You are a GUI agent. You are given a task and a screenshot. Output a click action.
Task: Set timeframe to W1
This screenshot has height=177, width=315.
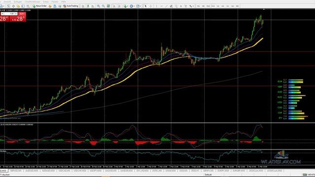[x=232, y=6]
